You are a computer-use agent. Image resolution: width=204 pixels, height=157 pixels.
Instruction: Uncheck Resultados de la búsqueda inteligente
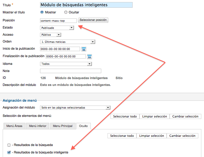pos(9,153)
